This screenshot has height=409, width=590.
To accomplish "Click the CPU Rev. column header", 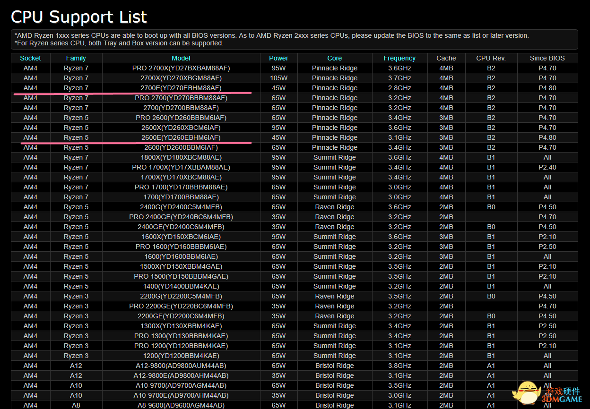I will click(491, 58).
